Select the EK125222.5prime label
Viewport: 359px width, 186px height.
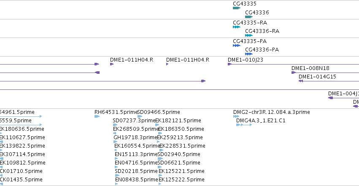(181, 180)
